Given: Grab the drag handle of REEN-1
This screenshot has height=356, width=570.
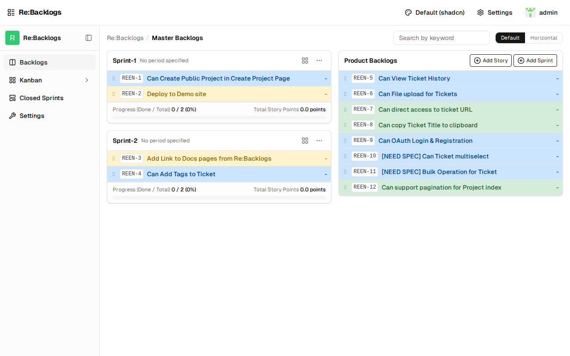Looking at the screenshot, I should [114, 78].
